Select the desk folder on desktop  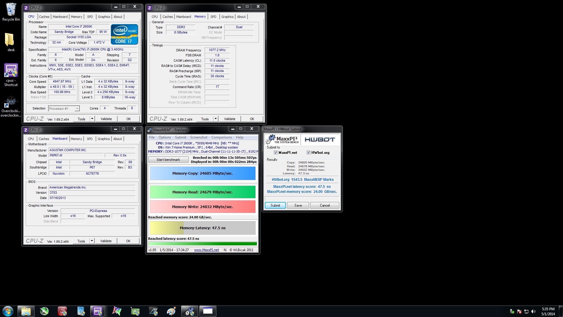tap(11, 42)
